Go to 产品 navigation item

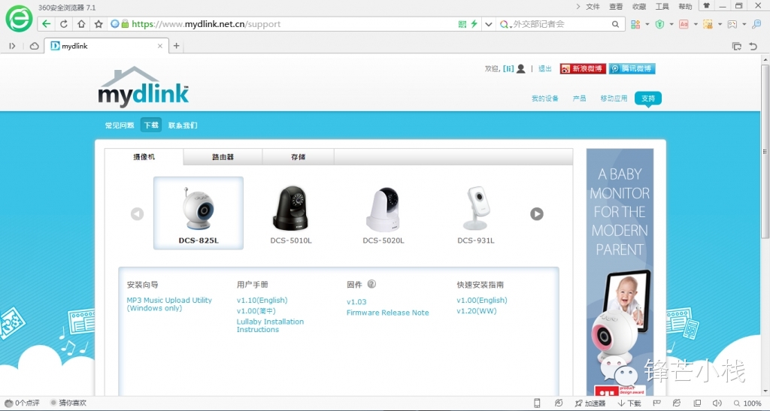click(580, 98)
